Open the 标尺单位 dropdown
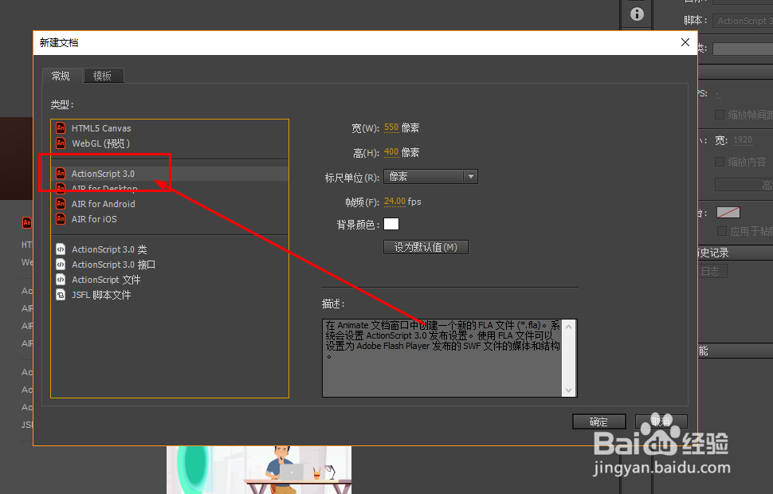Image resolution: width=773 pixels, height=494 pixels. click(x=430, y=177)
